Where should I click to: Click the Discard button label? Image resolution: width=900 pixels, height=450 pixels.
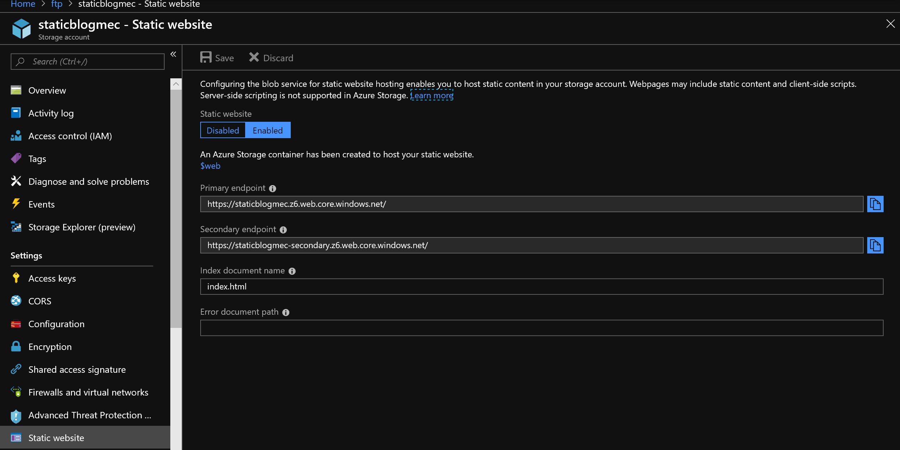point(278,58)
